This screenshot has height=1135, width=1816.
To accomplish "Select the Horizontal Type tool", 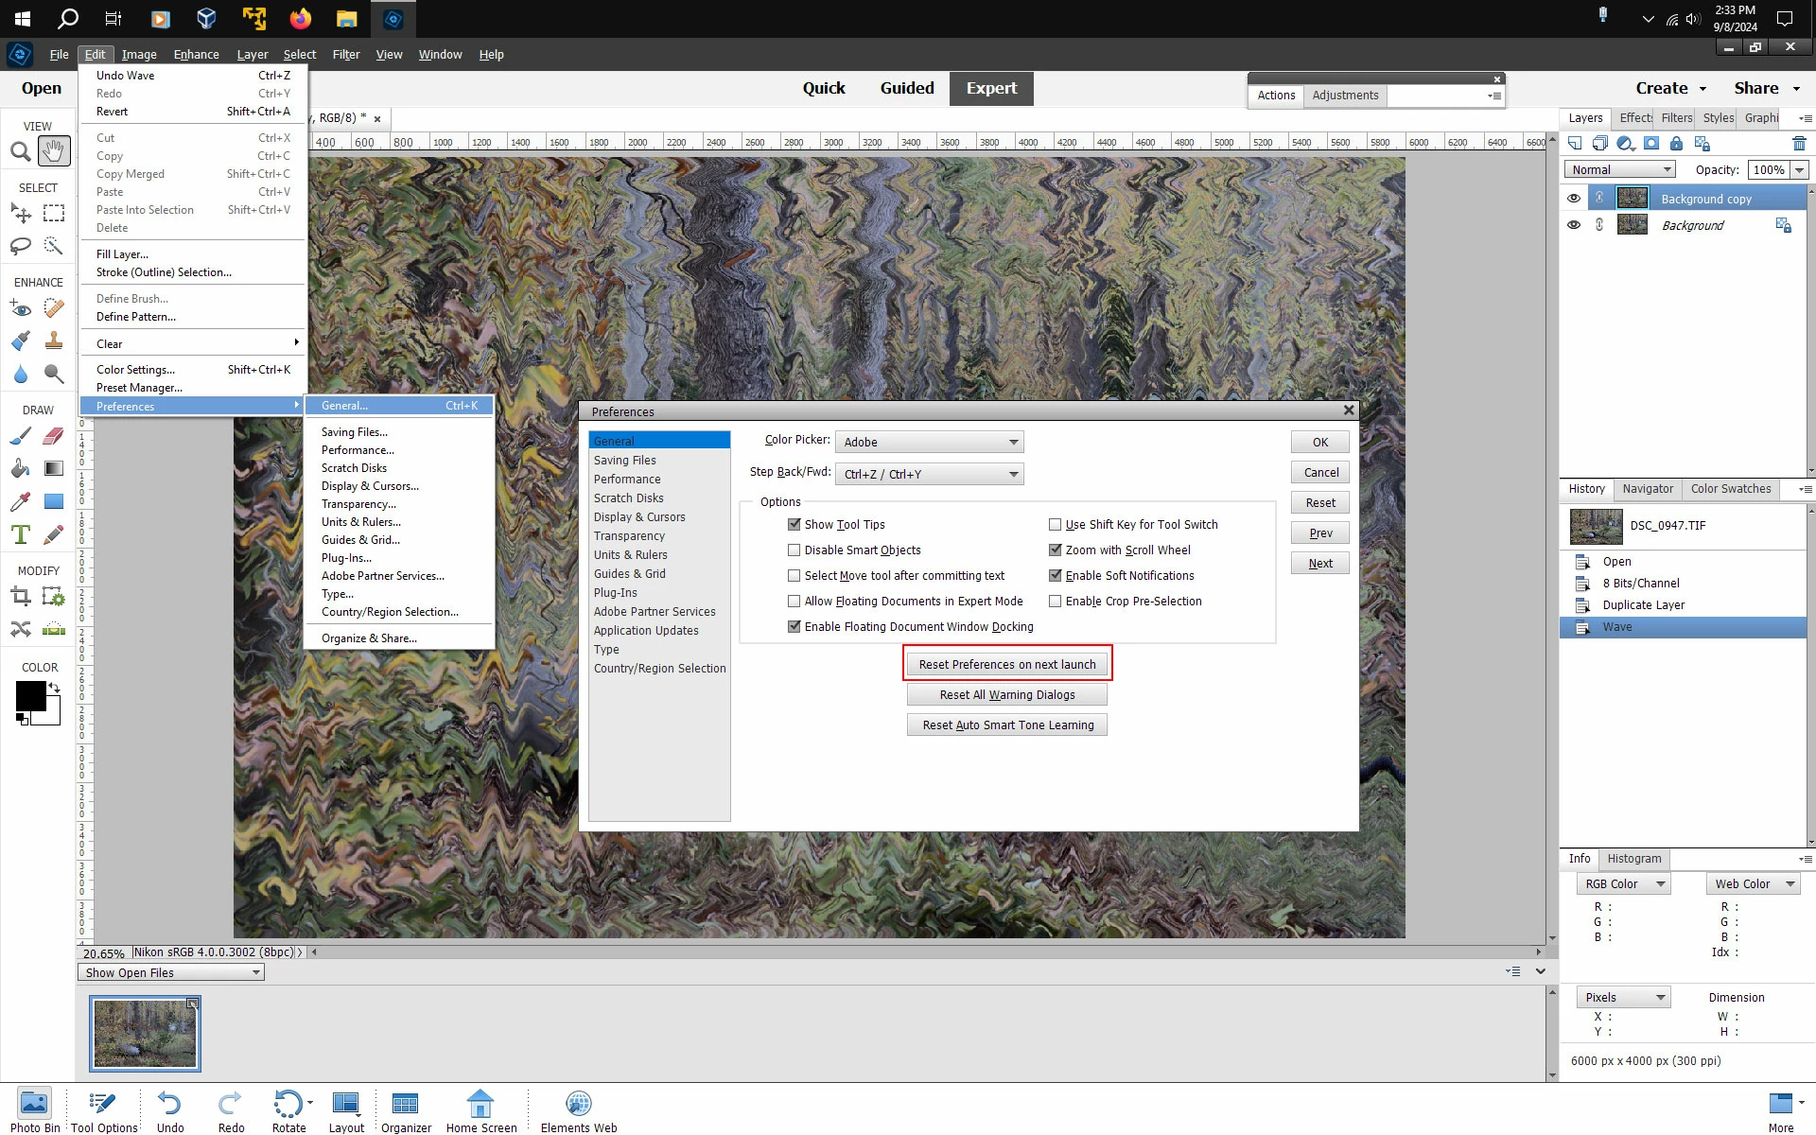I will 20,534.
